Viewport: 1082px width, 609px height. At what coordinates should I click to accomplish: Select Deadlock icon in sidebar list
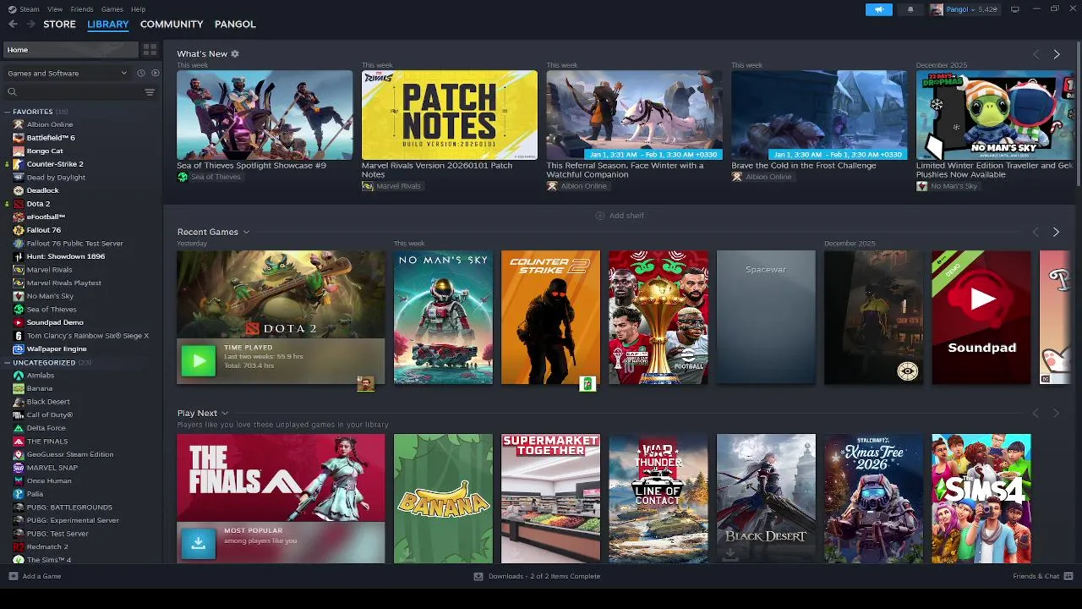point(19,190)
